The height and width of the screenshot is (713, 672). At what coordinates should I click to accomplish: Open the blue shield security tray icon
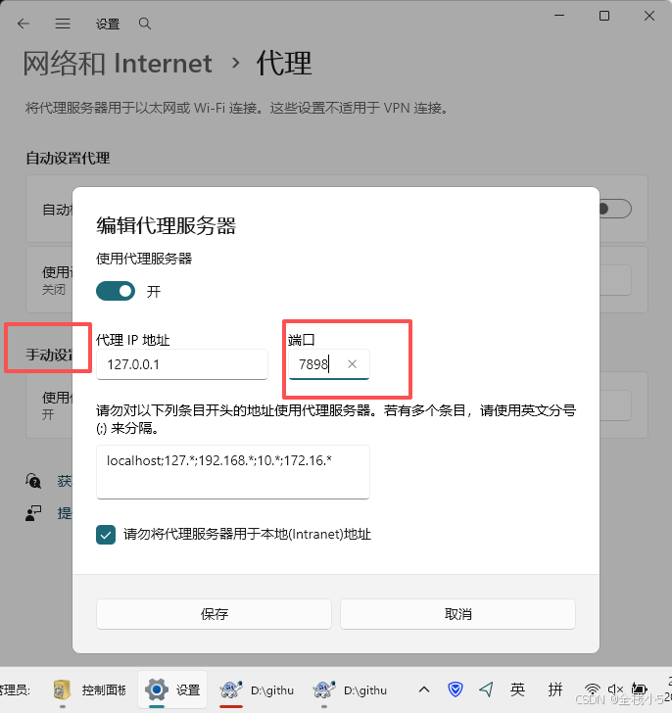point(456,689)
